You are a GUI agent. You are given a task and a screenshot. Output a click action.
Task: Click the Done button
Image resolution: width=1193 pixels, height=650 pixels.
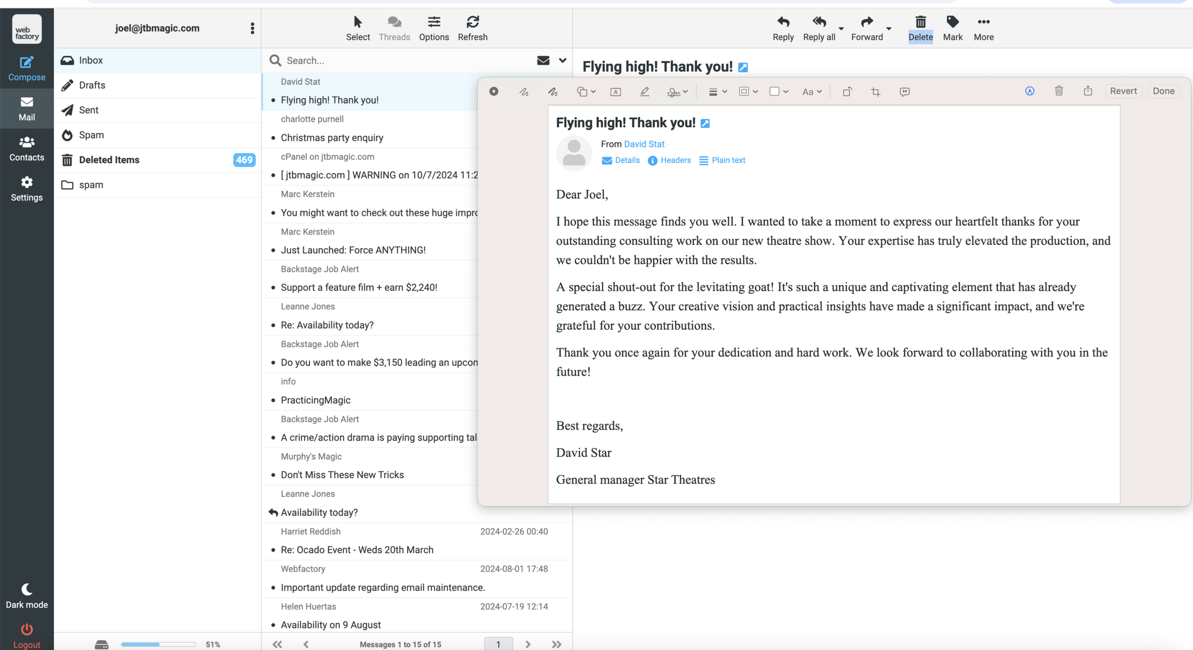(x=1163, y=91)
